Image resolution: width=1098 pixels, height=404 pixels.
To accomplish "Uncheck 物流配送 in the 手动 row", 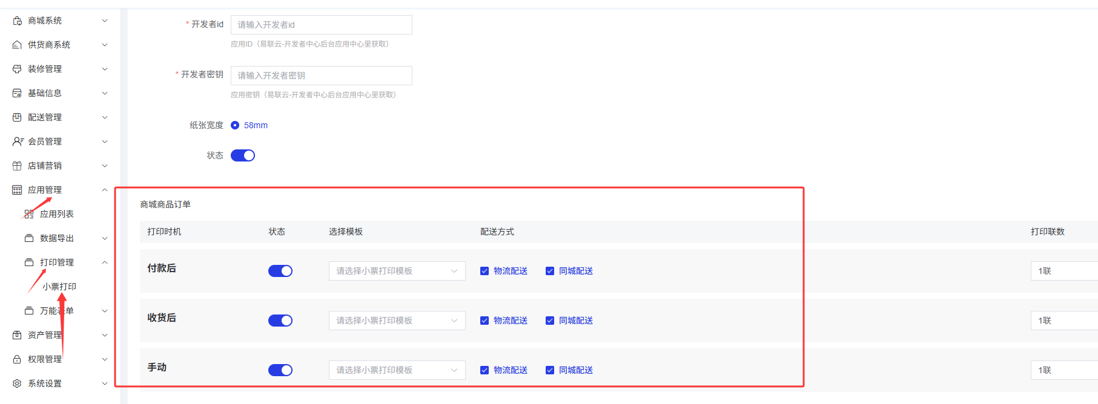I will 485,370.
